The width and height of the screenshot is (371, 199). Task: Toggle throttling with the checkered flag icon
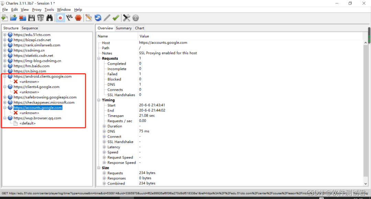click(69, 18)
